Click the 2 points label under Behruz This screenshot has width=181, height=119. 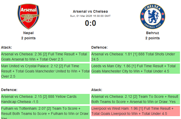[x=152, y=38]
